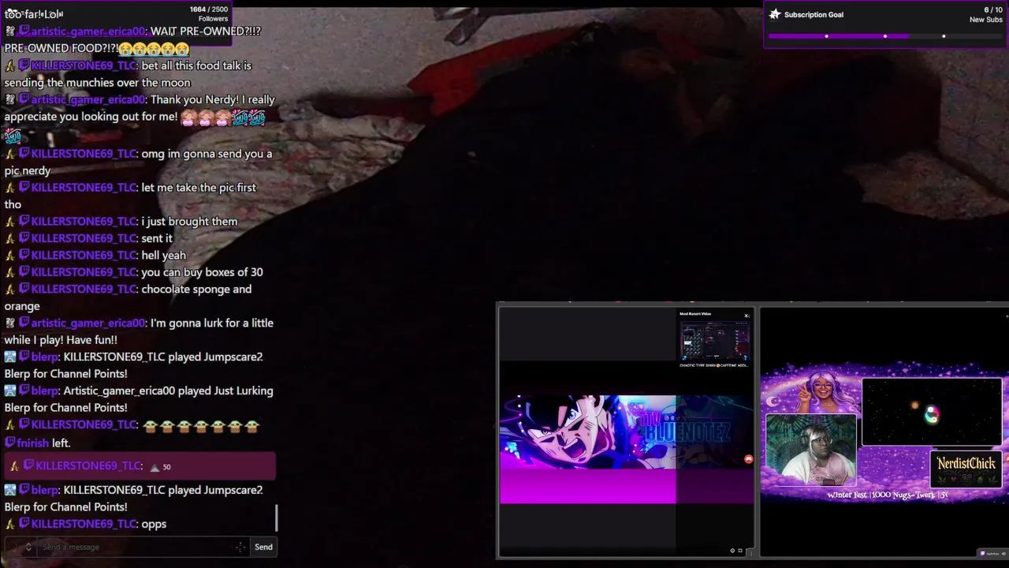This screenshot has height=568, width=1009.
Task: Open the Most Recent Video thumbnail
Action: 714,340
